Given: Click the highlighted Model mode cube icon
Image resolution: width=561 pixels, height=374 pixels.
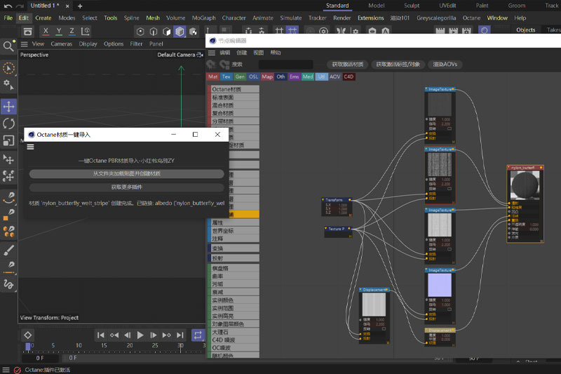Looking at the screenshot, I should tap(180, 32).
